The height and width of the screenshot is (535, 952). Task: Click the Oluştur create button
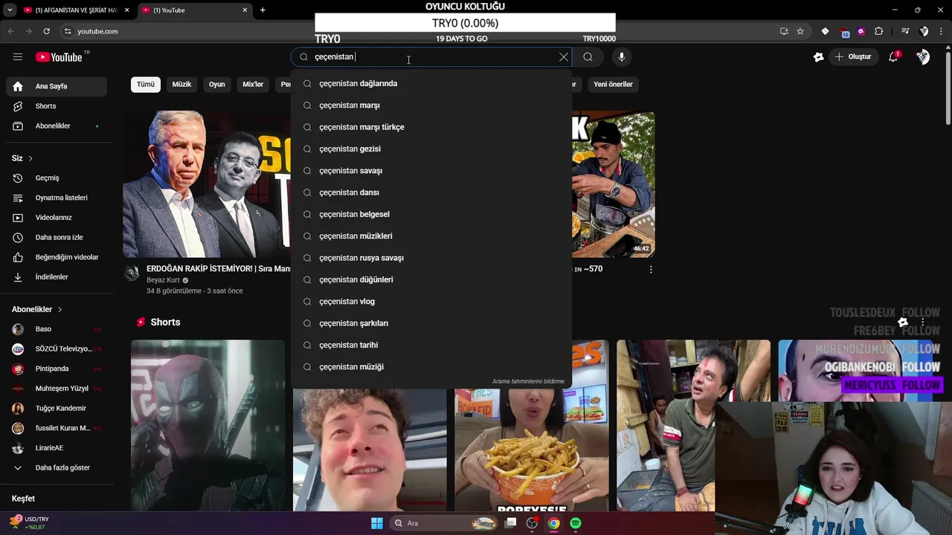[x=852, y=56]
